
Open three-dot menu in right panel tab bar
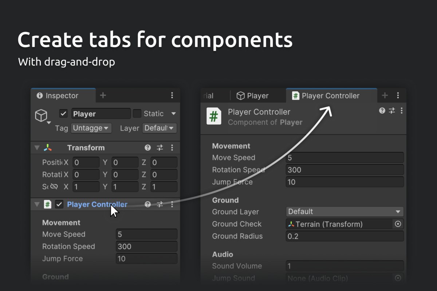pyautogui.click(x=398, y=96)
